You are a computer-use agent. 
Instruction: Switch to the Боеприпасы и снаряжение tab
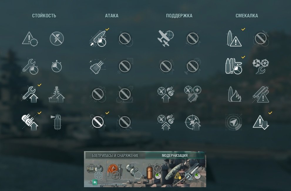point(115,155)
